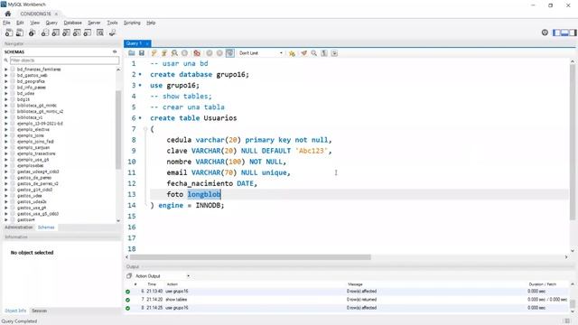Beautify the SQL script brush icon

click(303, 53)
